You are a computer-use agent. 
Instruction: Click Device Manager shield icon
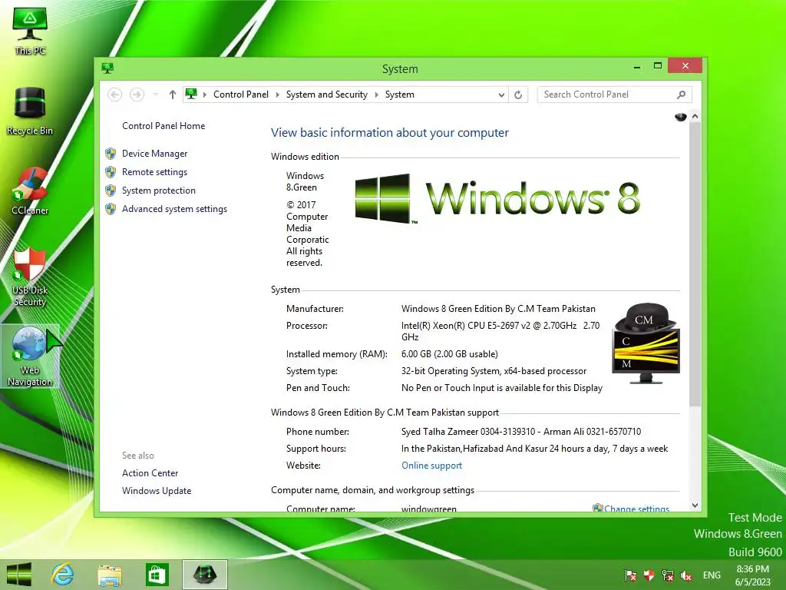coord(111,154)
